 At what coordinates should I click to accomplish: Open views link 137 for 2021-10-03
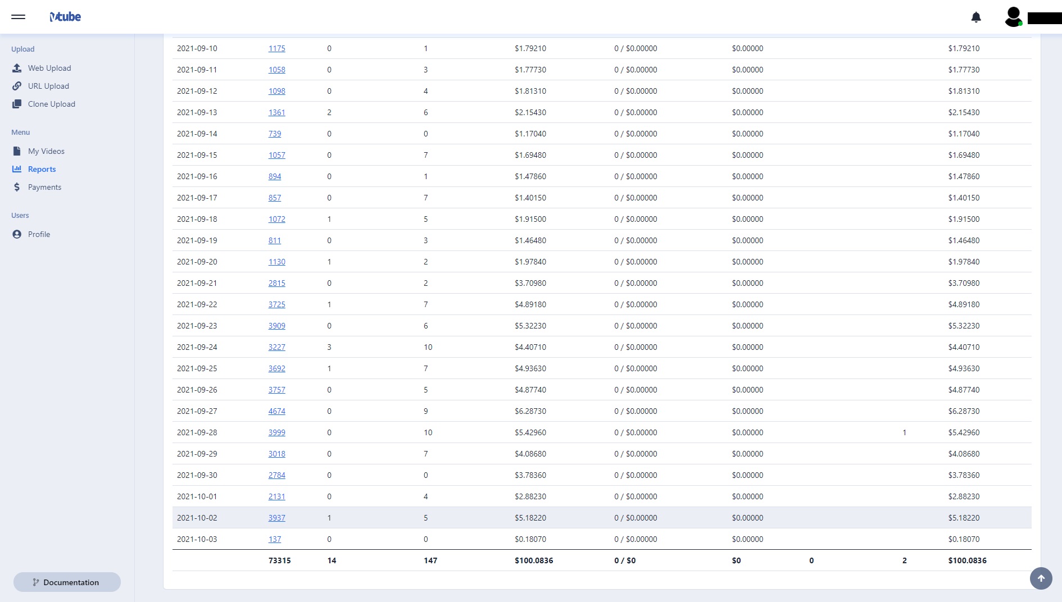[x=274, y=539]
